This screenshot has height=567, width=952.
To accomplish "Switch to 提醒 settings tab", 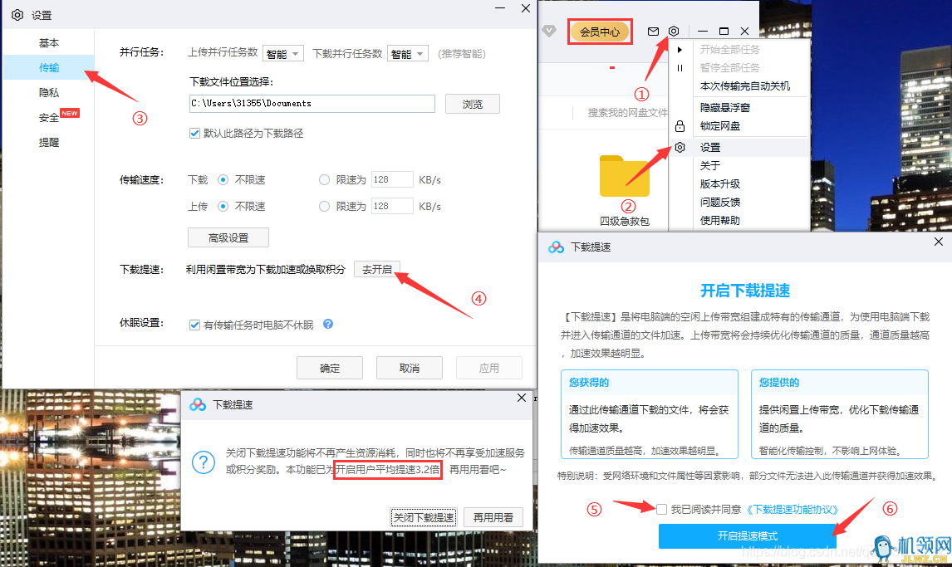I will (49, 143).
